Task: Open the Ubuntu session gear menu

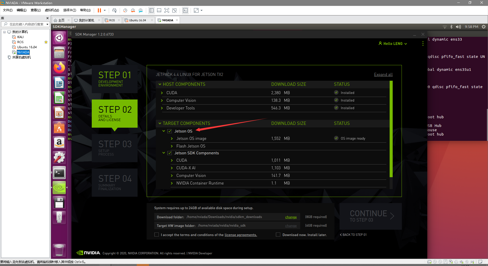Action: click(484, 27)
